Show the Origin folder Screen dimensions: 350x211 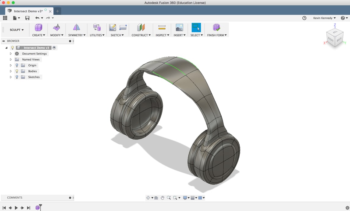coord(17,65)
